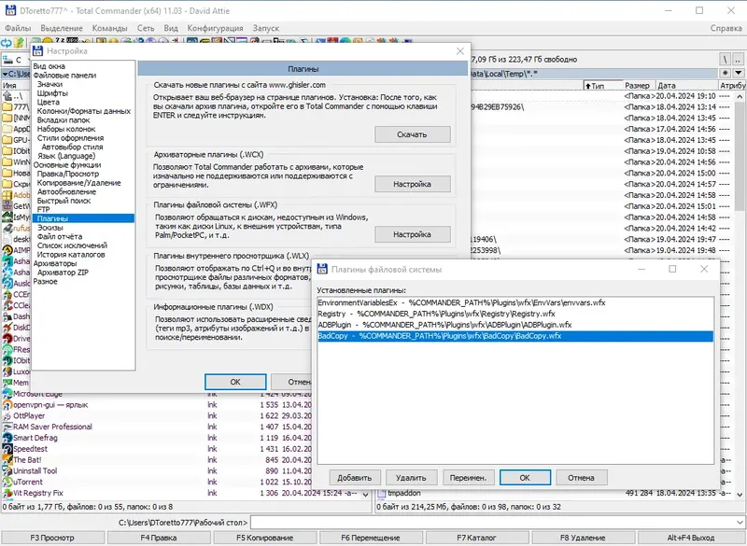Click the command line input field
Viewport: 747px width, 546px height.
point(493,523)
